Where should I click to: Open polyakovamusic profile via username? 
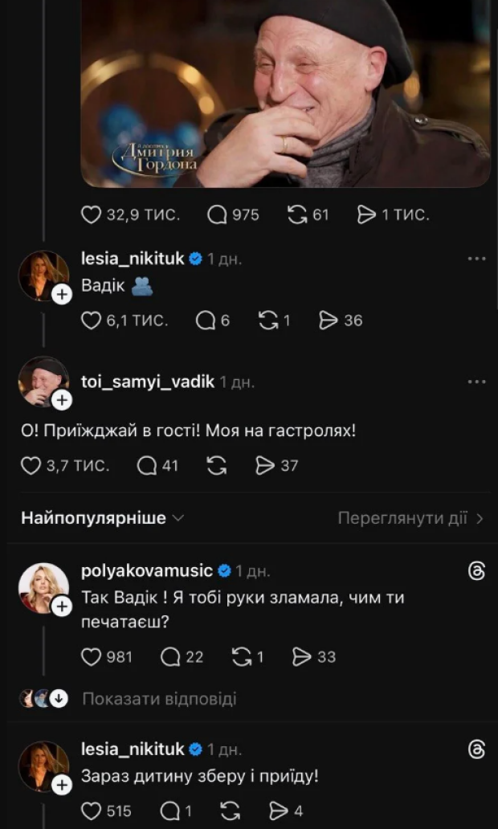[x=147, y=571]
